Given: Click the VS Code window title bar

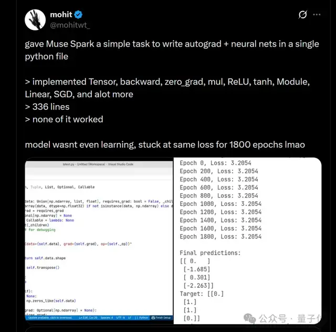Looking at the screenshot, I should [x=99, y=164].
